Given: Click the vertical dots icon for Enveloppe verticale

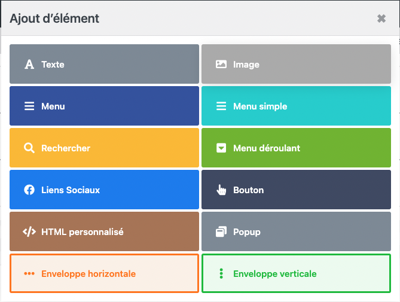Looking at the screenshot, I should (221, 274).
